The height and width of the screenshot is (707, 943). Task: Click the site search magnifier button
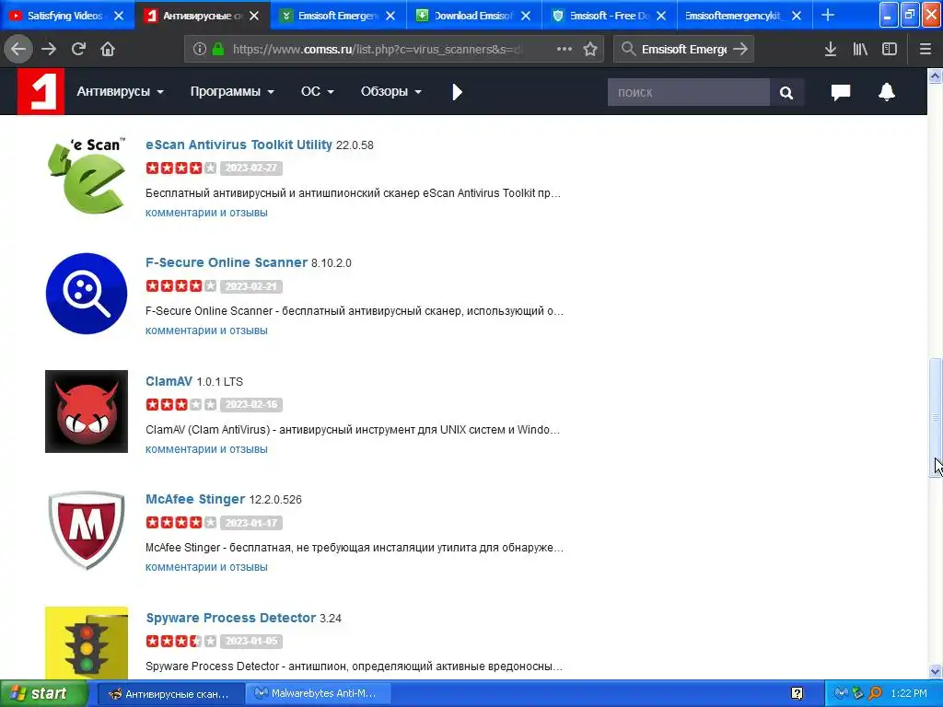pyautogui.click(x=786, y=93)
